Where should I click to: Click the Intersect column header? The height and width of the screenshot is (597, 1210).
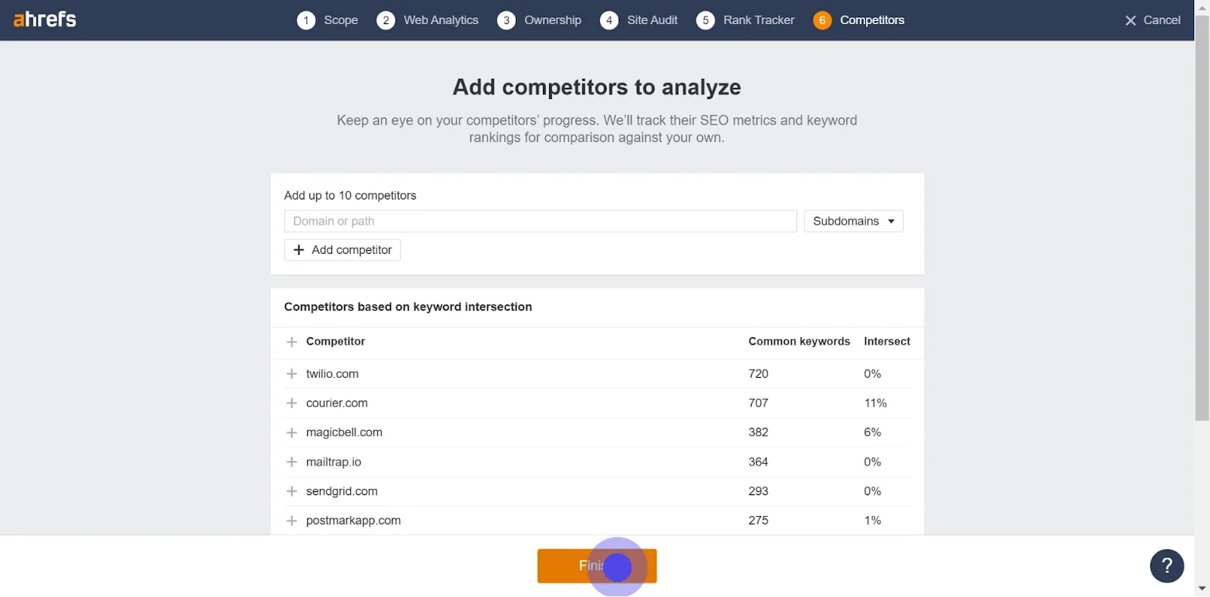coord(887,342)
